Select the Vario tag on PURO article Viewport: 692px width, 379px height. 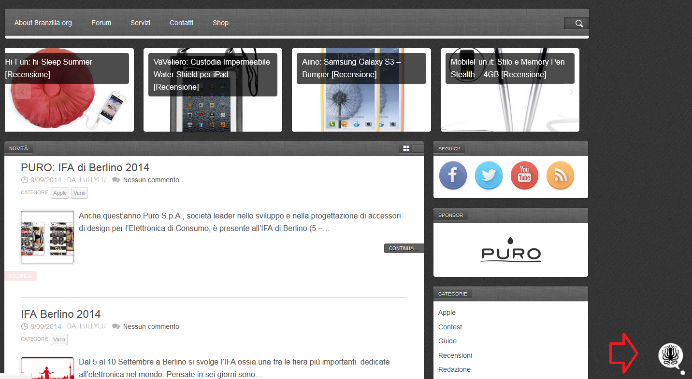(79, 193)
